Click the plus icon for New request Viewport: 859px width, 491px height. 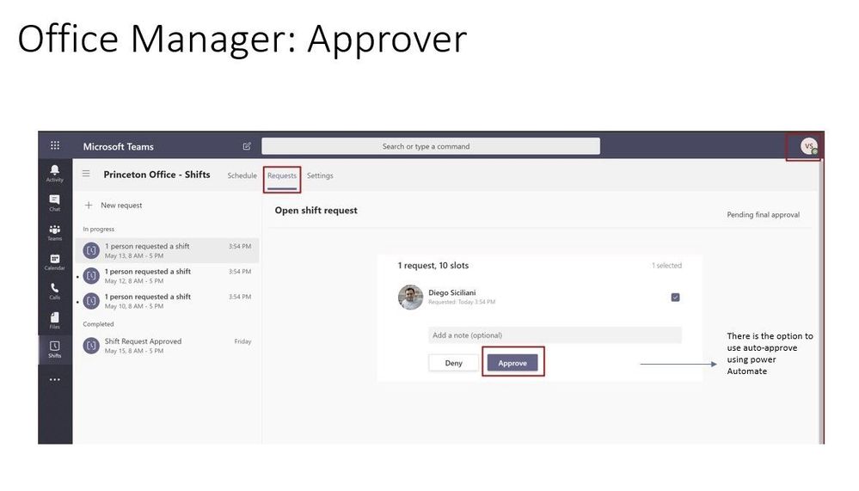click(89, 206)
